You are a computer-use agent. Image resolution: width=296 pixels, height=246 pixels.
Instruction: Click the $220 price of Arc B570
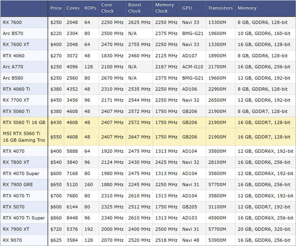tap(56, 33)
